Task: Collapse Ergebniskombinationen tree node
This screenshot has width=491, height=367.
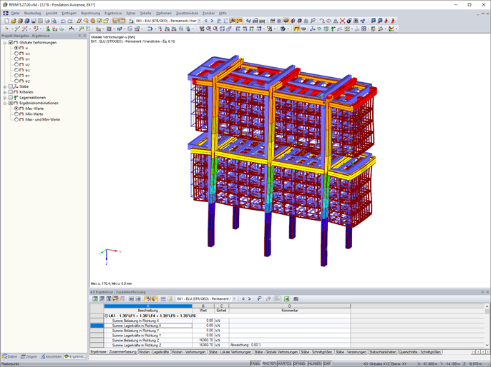Action: [x=5, y=103]
